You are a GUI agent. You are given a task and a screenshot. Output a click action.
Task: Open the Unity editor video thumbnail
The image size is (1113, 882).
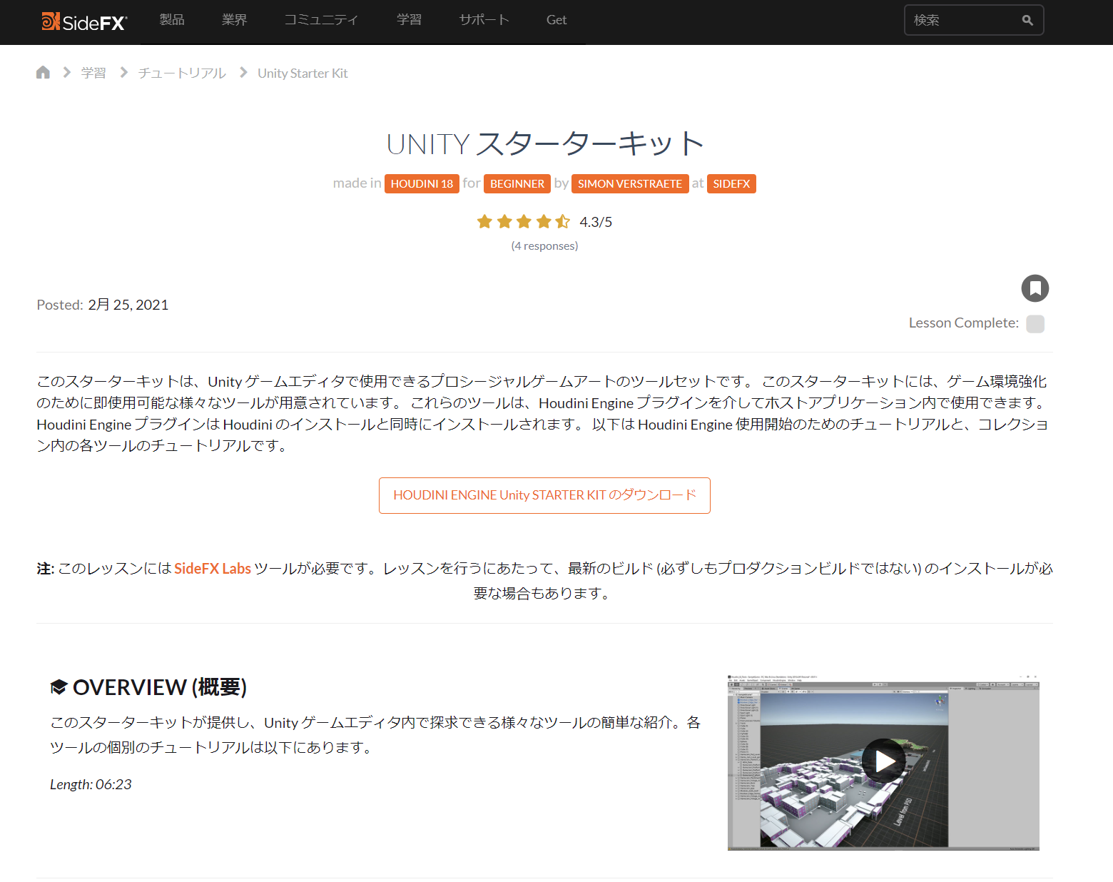[883, 762]
